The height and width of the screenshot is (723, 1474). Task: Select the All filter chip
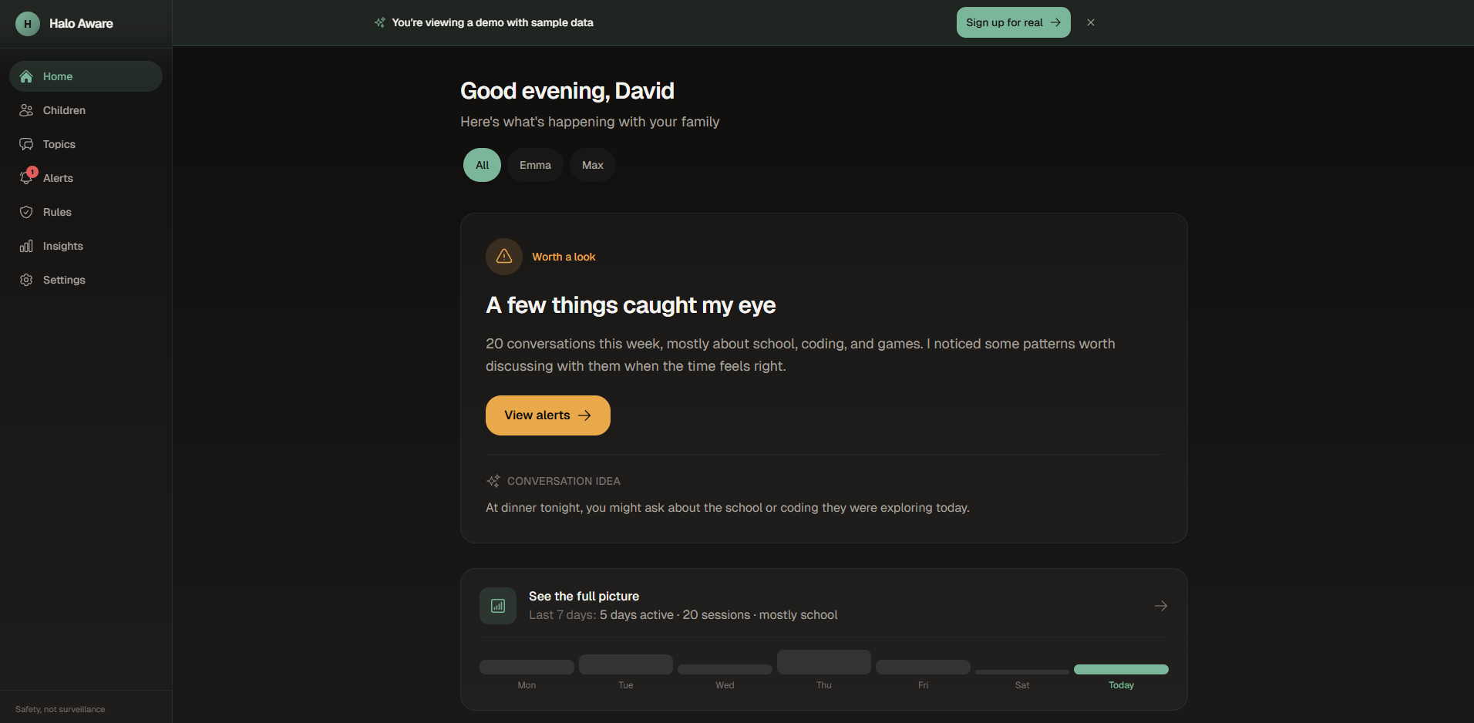[482, 165]
